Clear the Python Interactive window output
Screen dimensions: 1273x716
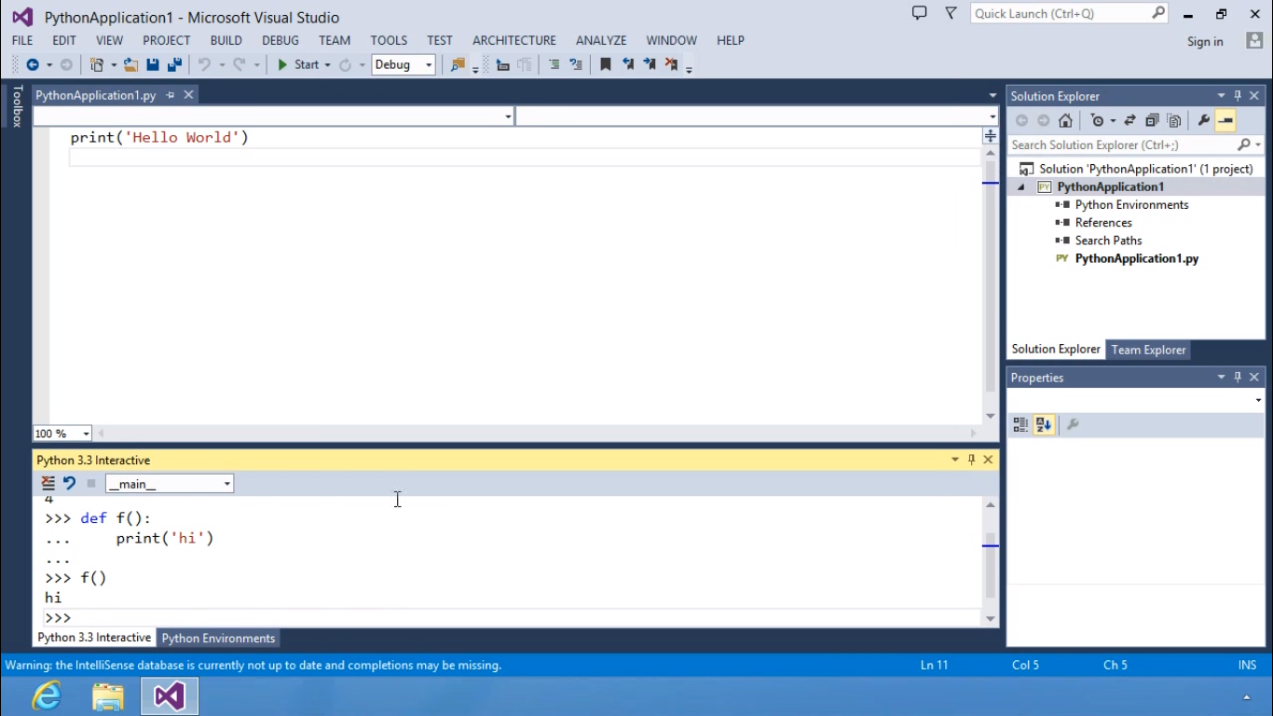click(48, 483)
